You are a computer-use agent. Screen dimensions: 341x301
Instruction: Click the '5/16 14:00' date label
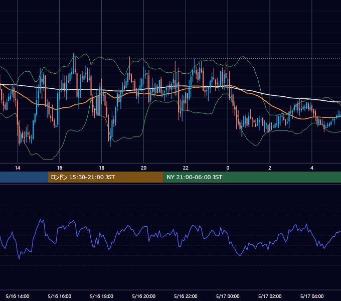(x=18, y=296)
